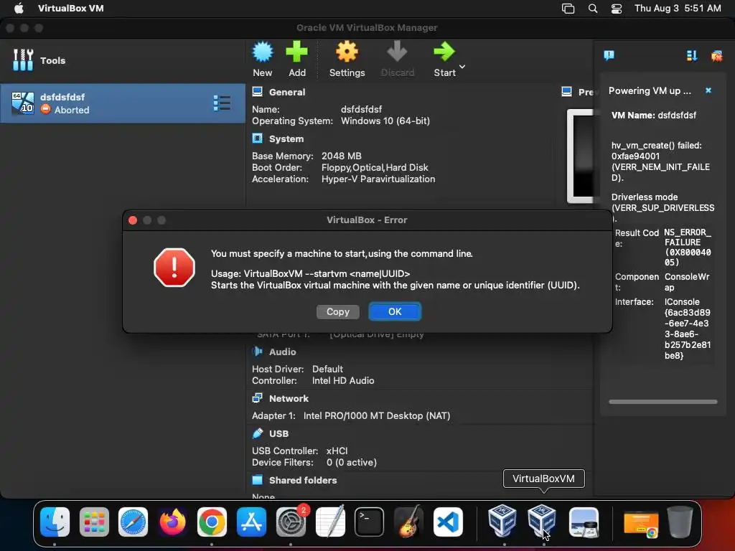The width and height of the screenshot is (735, 551).
Task: Open the VirtualBox VM menu bar item
Action: coord(71,9)
